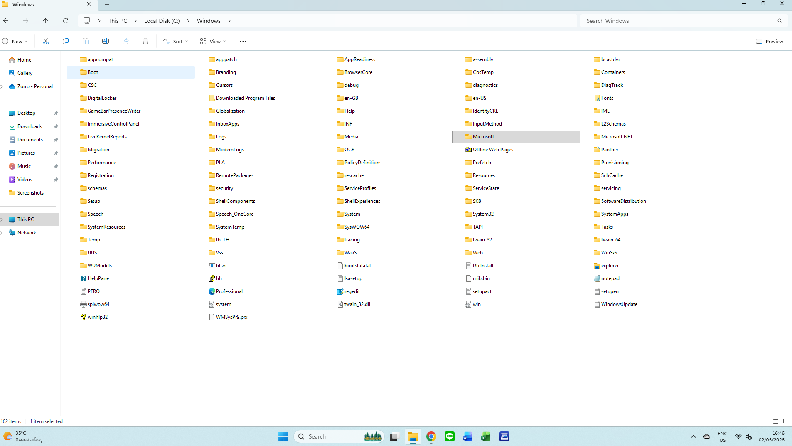The image size is (792, 446).
Task: Open the Sort dropdown menu
Action: tap(176, 41)
